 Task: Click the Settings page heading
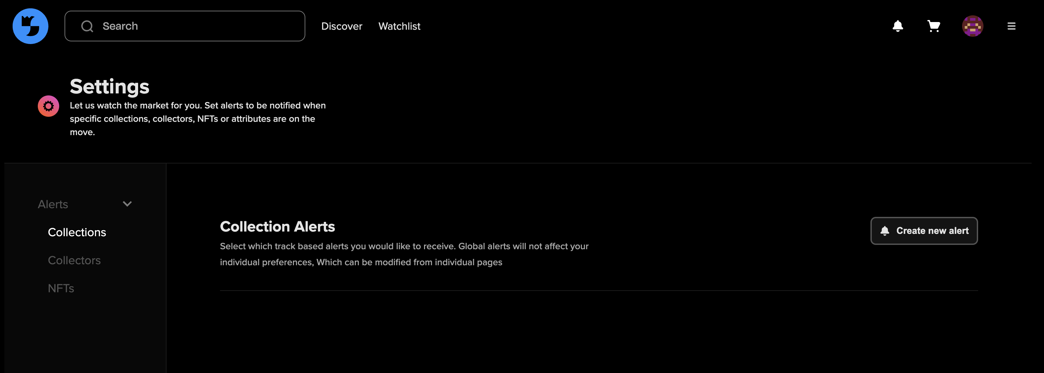[109, 86]
